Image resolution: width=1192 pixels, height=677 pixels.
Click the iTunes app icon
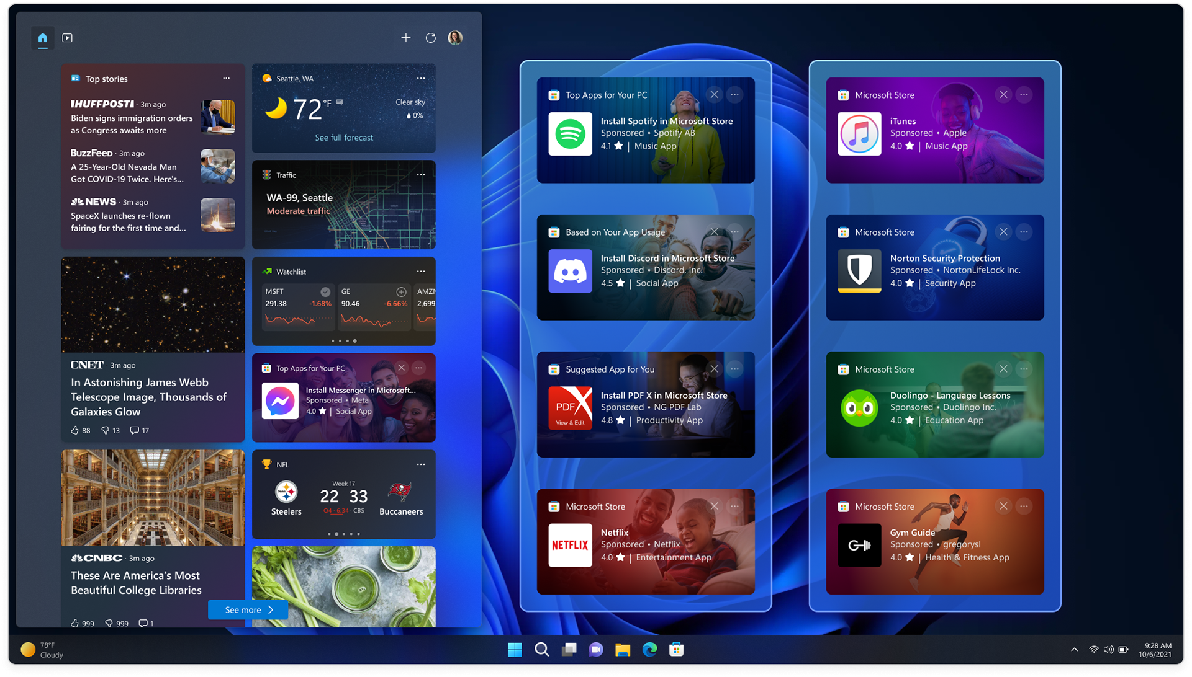(x=859, y=134)
